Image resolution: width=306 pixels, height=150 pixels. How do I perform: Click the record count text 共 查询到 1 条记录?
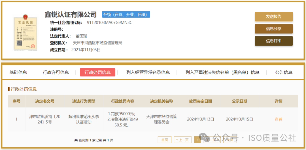point(88,140)
